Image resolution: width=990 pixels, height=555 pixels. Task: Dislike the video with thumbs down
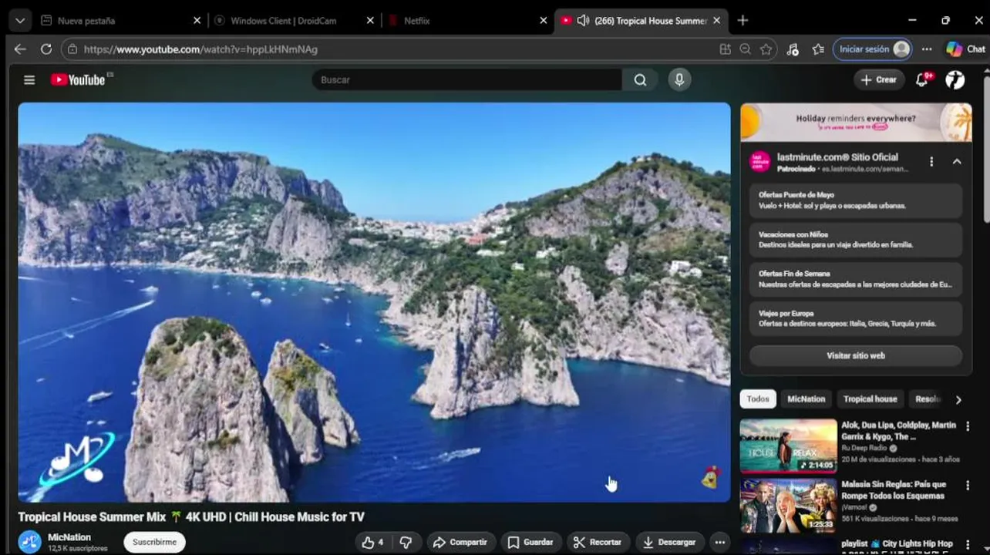pyautogui.click(x=406, y=542)
